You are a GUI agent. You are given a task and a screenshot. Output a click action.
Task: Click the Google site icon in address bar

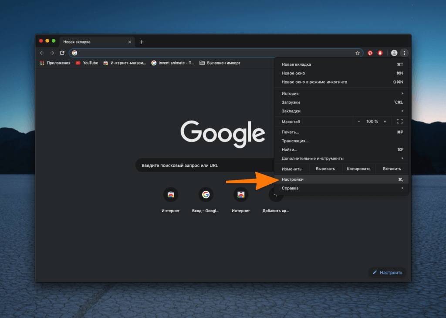74,53
